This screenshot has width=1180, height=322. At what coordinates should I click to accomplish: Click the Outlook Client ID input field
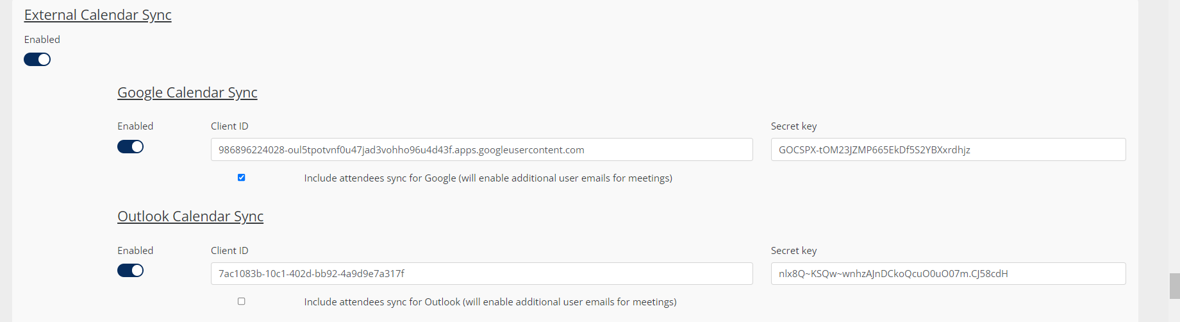tap(481, 274)
